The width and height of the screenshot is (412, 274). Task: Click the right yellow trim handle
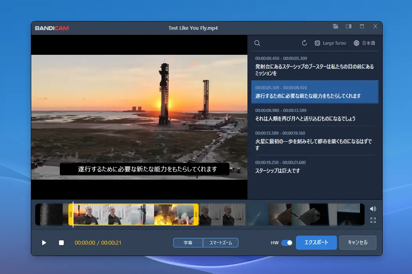196,215
